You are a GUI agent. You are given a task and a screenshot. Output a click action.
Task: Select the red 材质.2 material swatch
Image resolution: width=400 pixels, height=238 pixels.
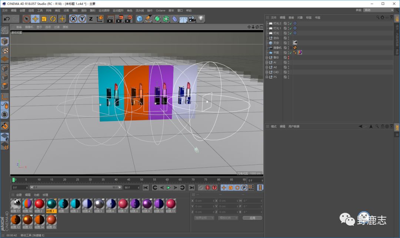click(39, 204)
